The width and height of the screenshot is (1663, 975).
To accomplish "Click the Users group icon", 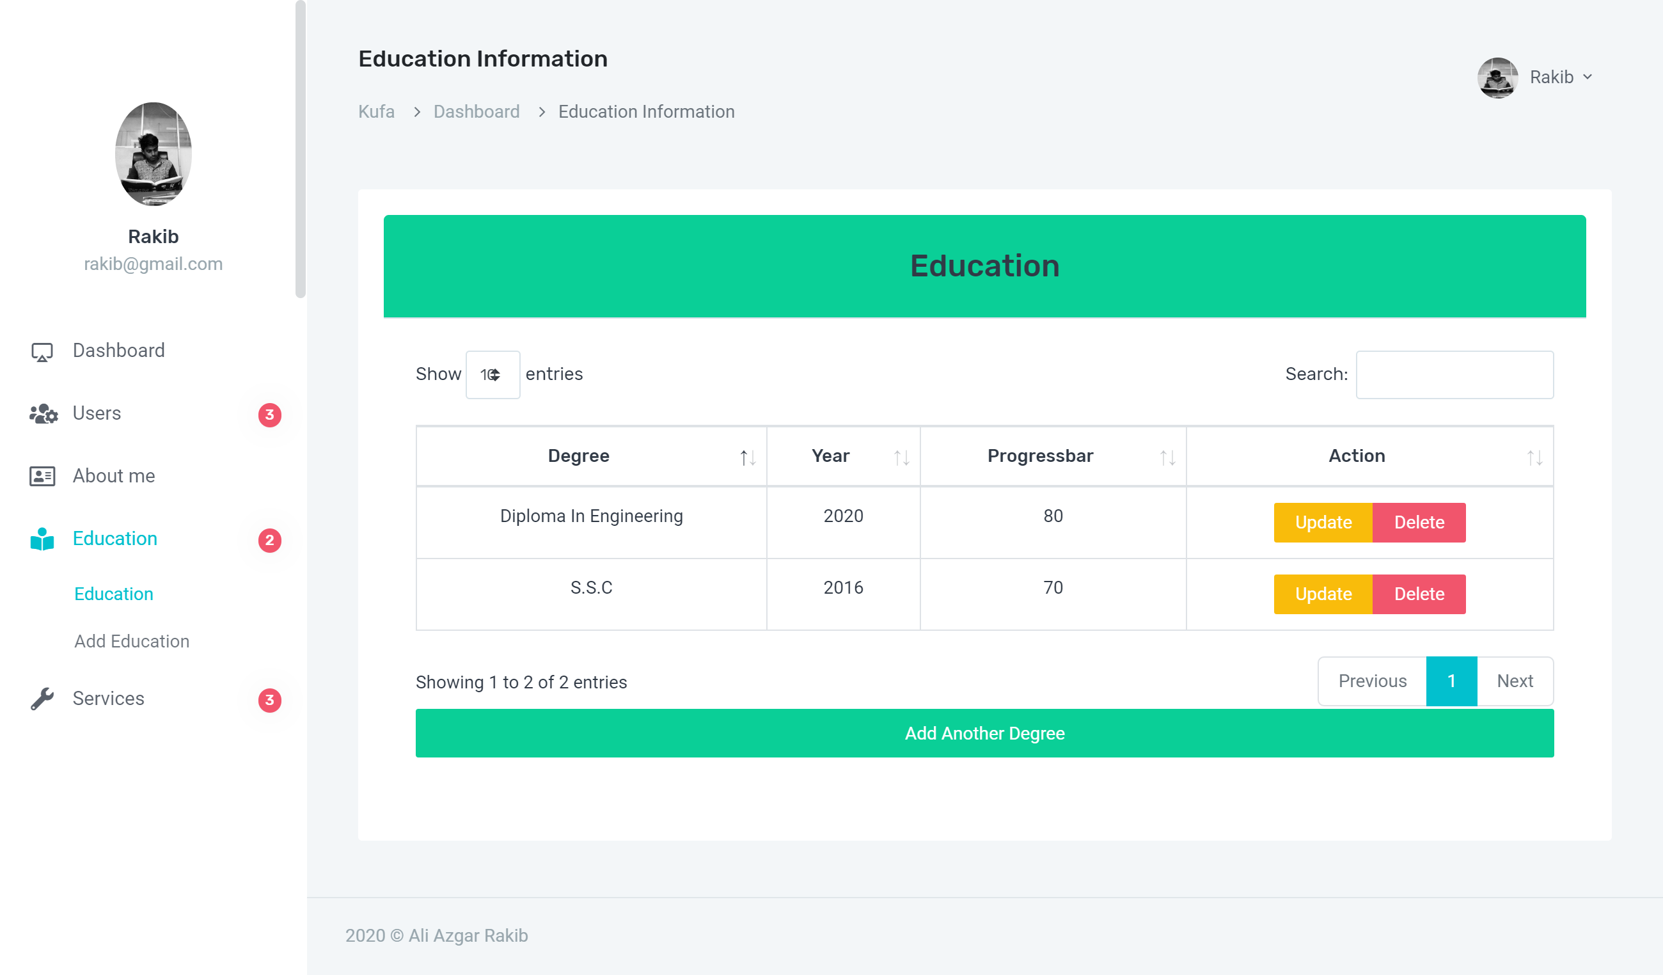I will pos(43,414).
